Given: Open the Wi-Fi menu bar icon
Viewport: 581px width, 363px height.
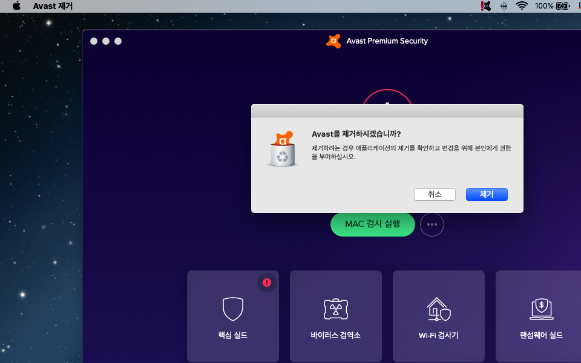Looking at the screenshot, I should tap(522, 5).
